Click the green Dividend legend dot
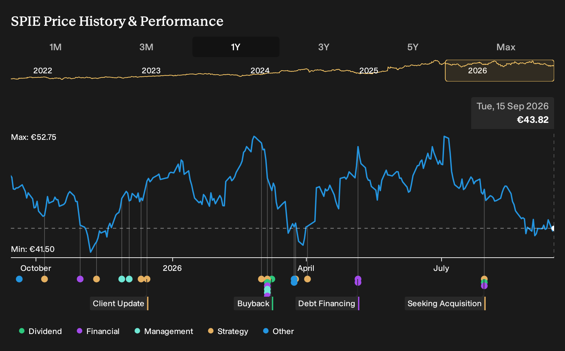This screenshot has width=565, height=351. pos(22,331)
